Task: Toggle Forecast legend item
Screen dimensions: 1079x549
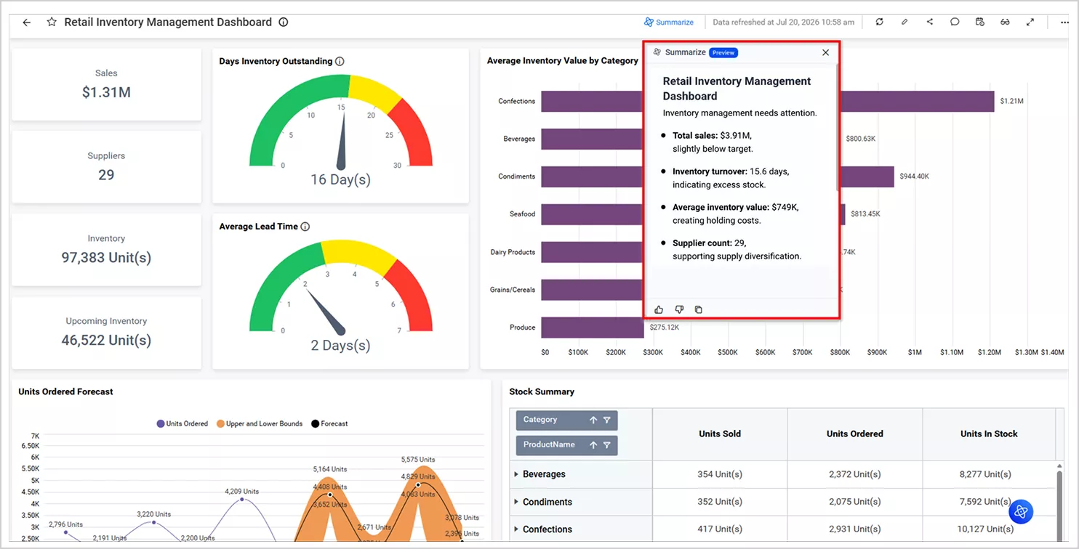Action: pyautogui.click(x=329, y=423)
